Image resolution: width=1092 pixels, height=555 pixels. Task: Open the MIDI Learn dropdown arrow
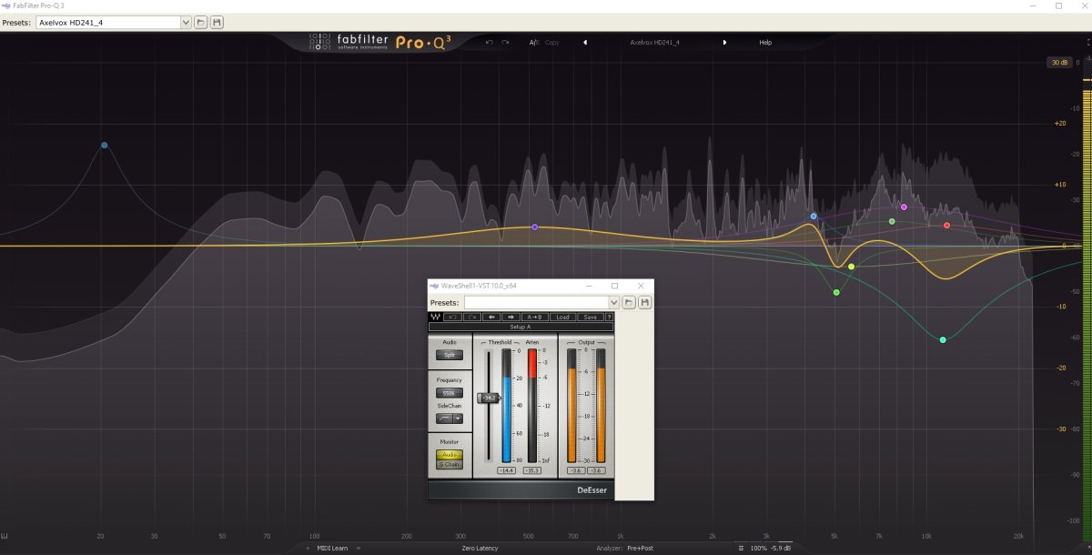tap(359, 549)
